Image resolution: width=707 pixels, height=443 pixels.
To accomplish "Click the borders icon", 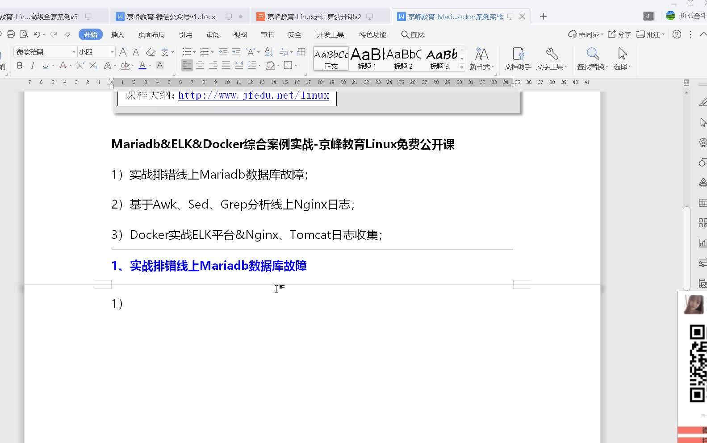I will 288,66.
